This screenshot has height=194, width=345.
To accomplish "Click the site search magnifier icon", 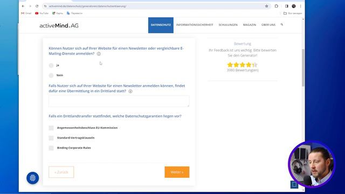I will coord(281,24).
